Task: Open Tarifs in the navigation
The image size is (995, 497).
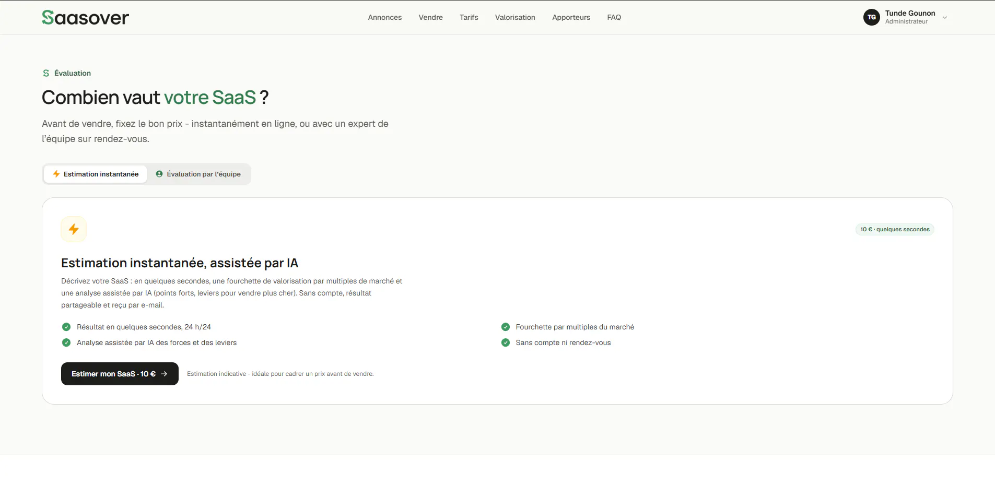Action: [x=469, y=17]
